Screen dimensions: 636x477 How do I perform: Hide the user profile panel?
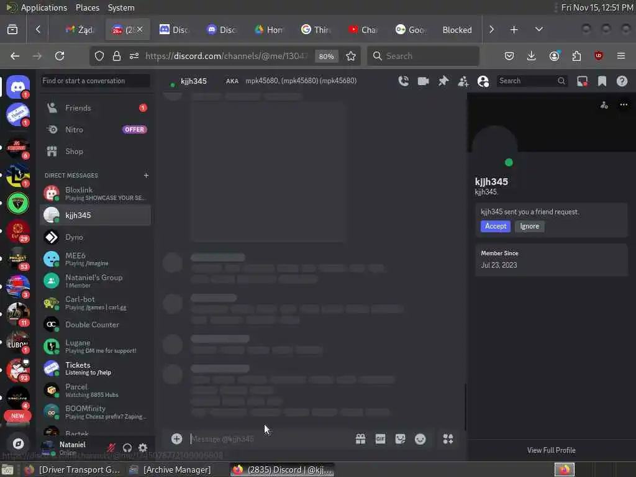(483, 81)
